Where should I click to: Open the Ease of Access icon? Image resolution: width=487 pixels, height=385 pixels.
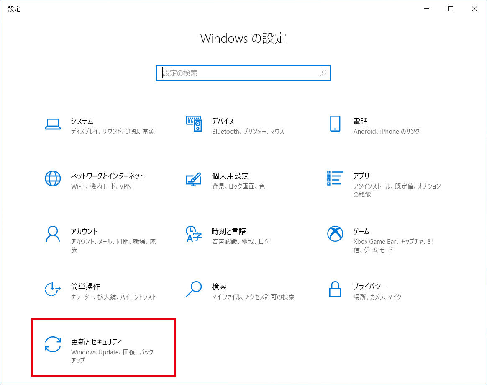(x=52, y=289)
